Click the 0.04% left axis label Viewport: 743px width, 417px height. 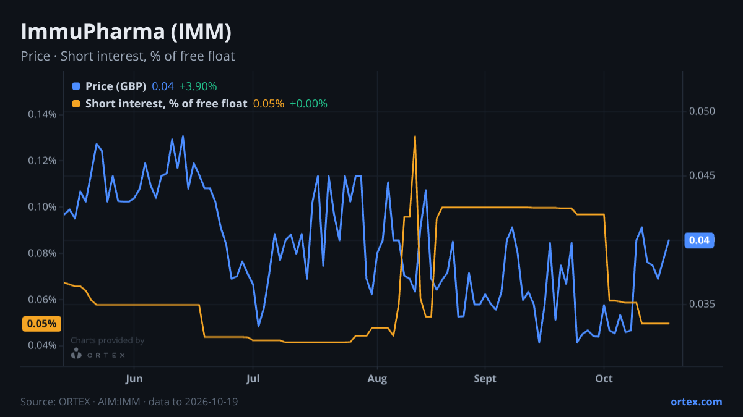tap(42, 345)
